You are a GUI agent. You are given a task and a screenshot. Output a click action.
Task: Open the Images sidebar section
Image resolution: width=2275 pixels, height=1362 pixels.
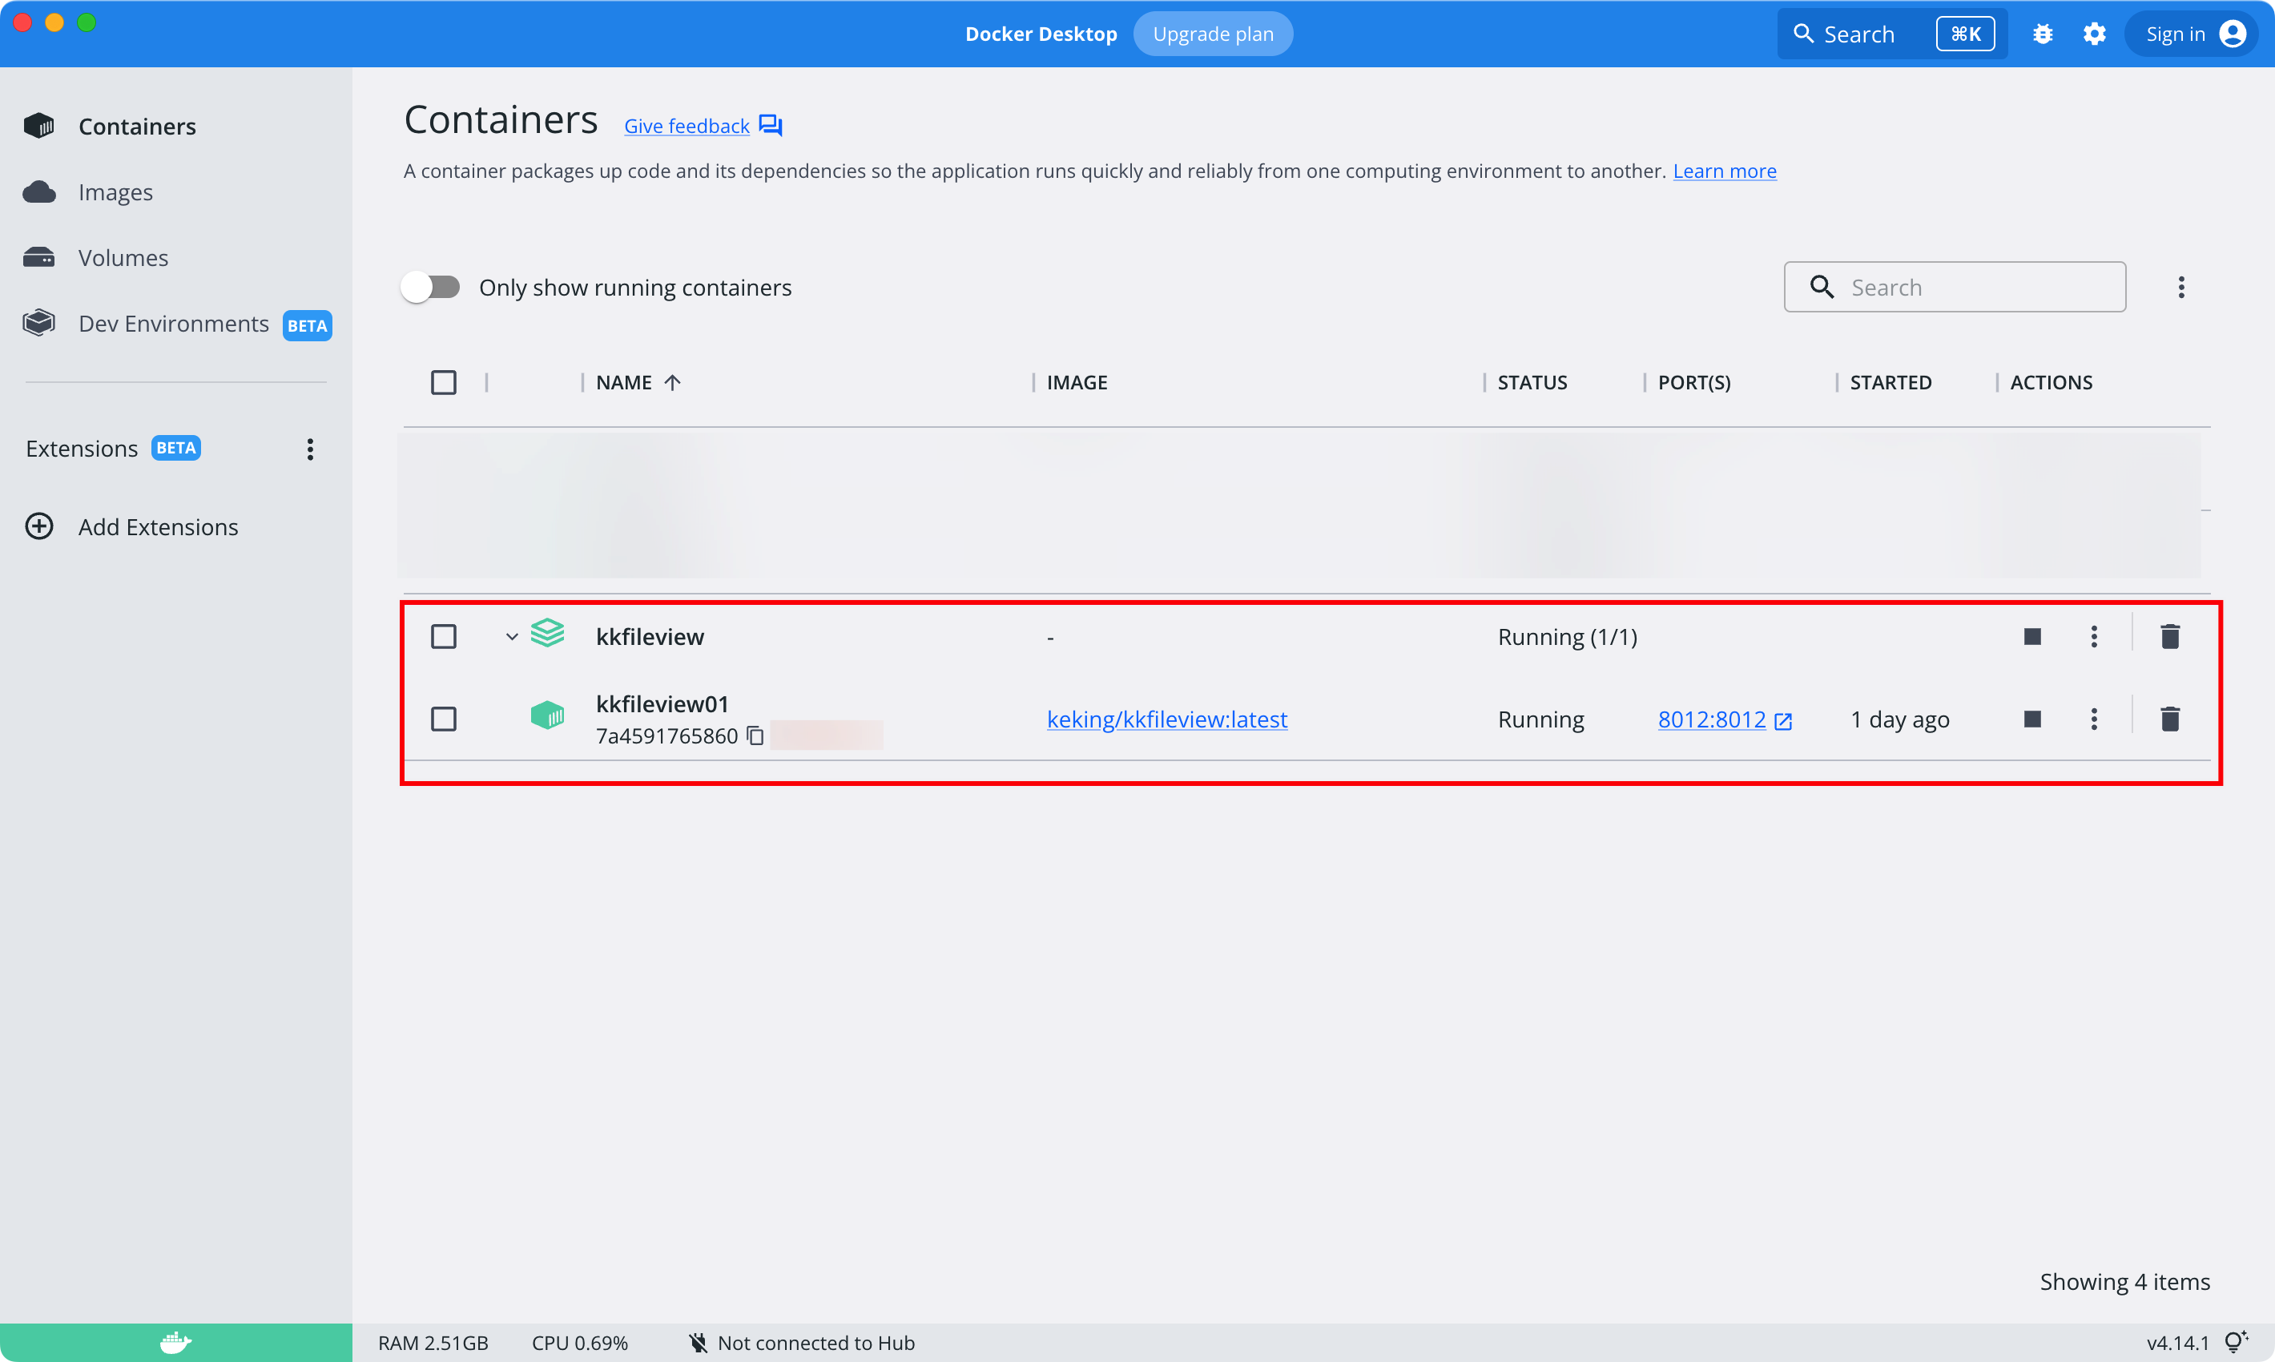pyautogui.click(x=115, y=191)
